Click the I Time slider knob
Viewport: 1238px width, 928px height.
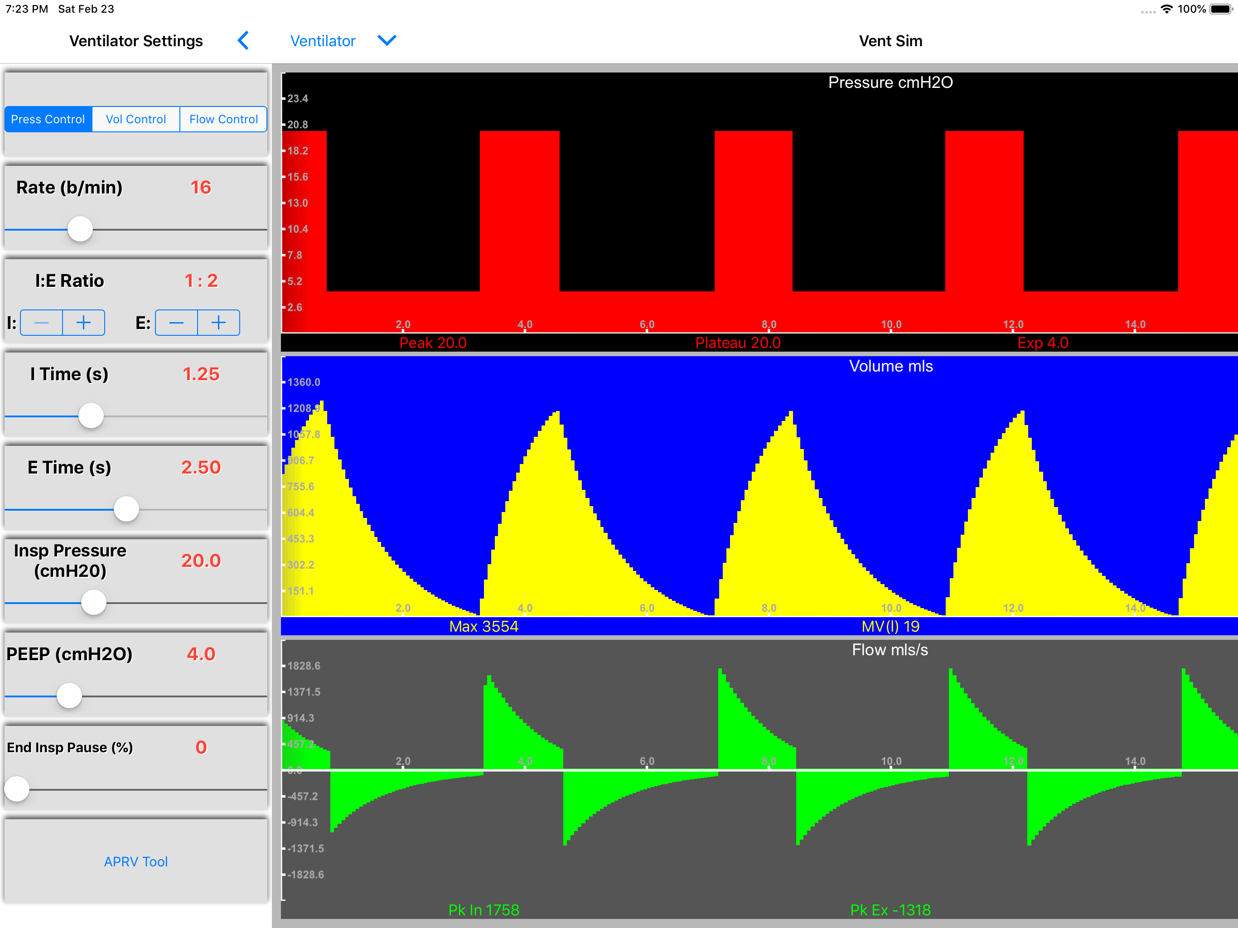[x=91, y=416]
